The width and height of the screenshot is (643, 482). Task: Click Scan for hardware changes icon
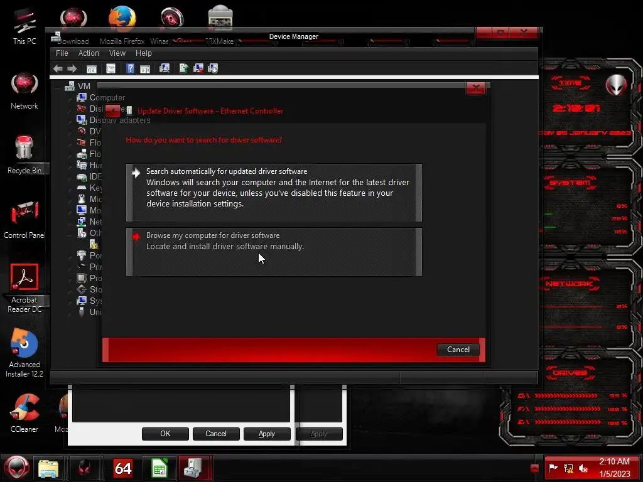(x=165, y=68)
